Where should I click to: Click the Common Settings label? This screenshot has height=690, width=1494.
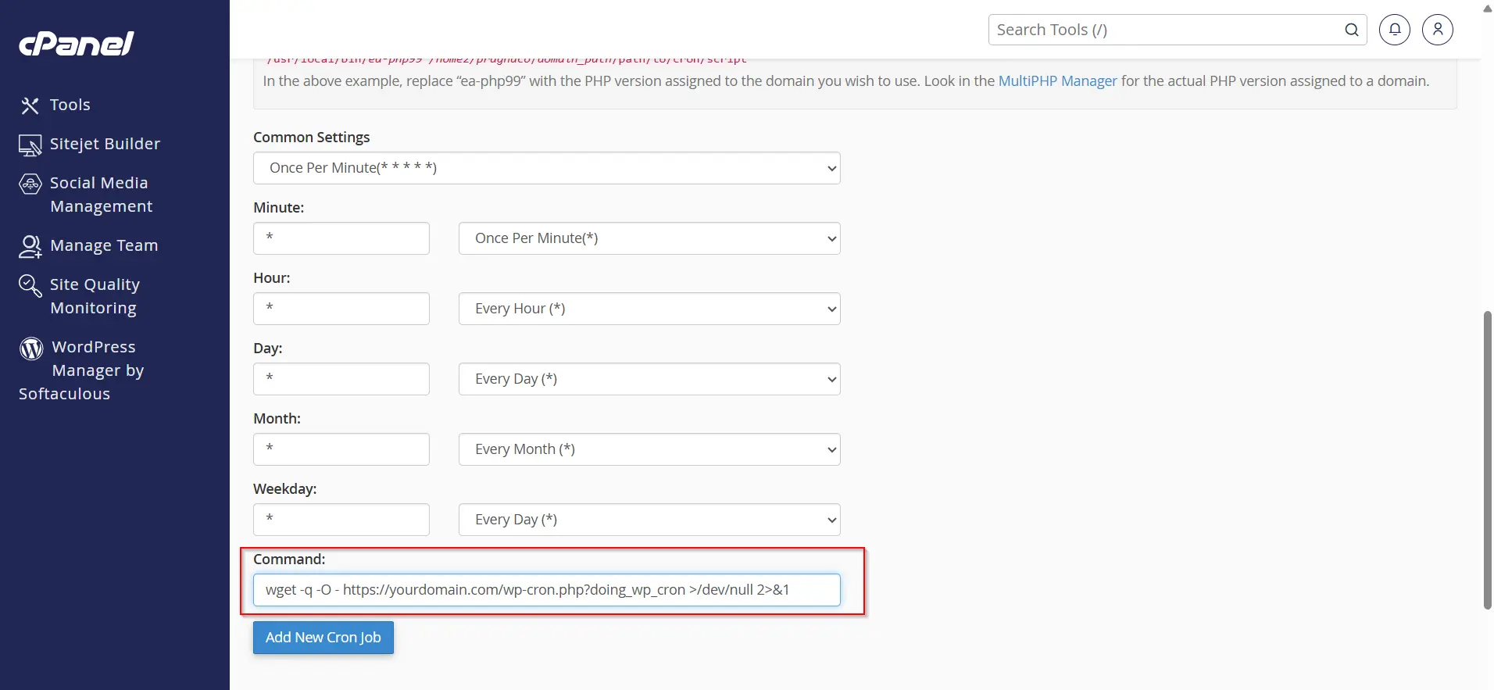coord(312,138)
